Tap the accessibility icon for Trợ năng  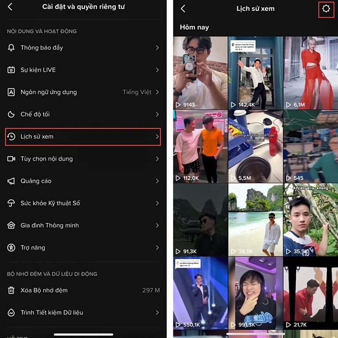[x=11, y=248]
